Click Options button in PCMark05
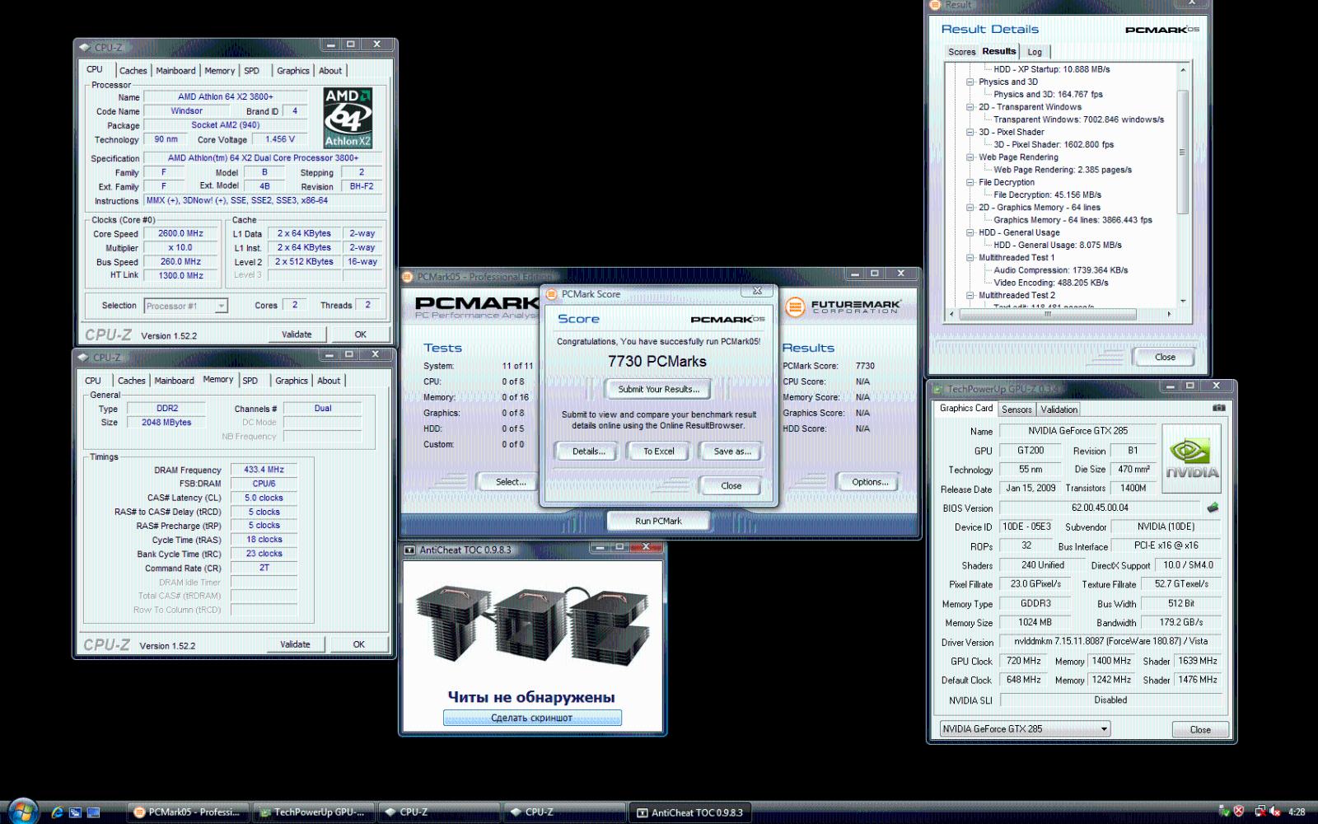The height and width of the screenshot is (824, 1318). 869,482
